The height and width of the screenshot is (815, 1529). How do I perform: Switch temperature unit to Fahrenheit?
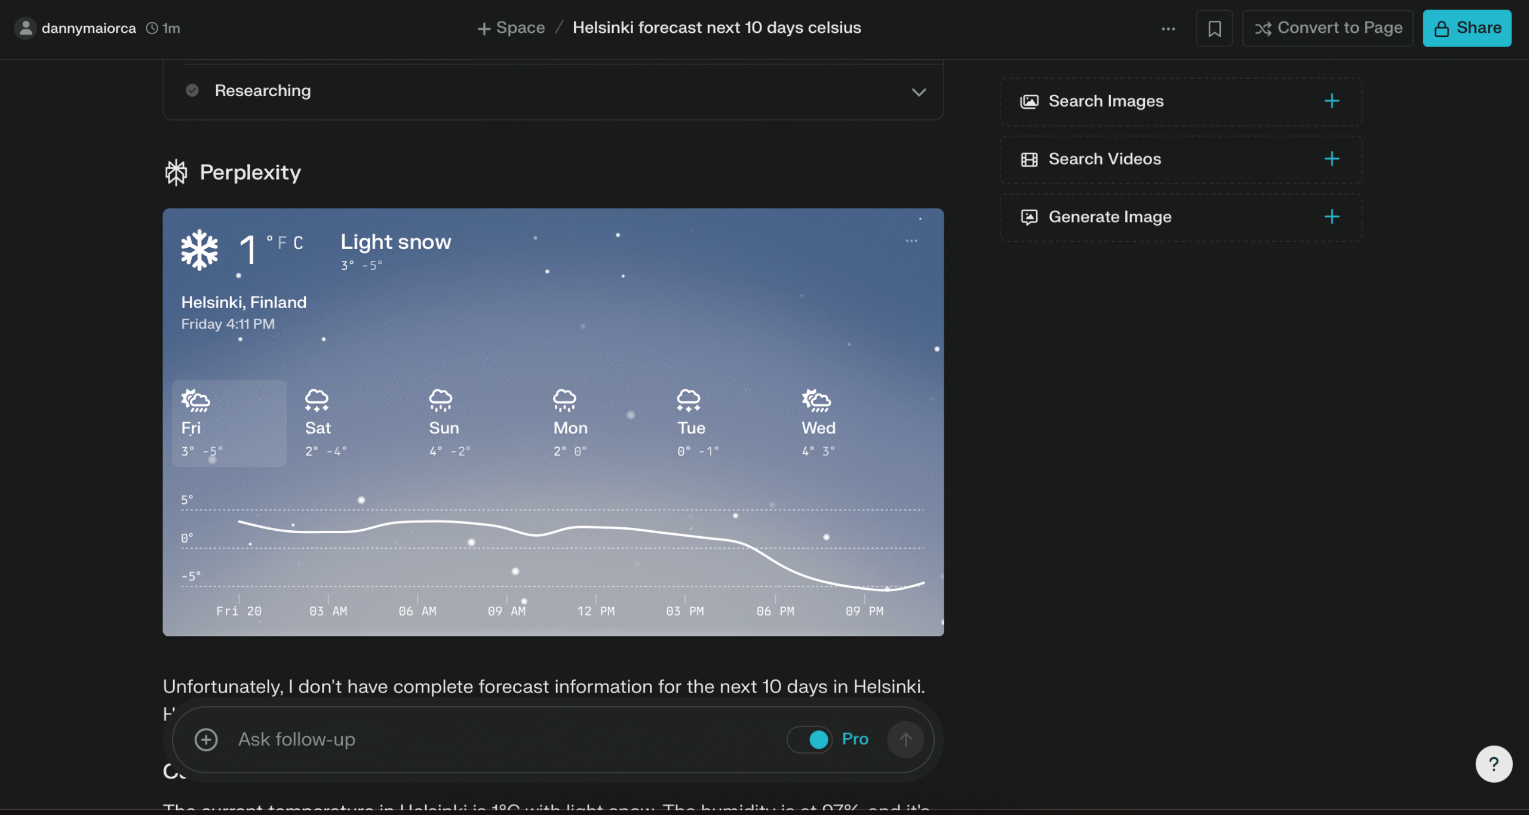coord(282,243)
